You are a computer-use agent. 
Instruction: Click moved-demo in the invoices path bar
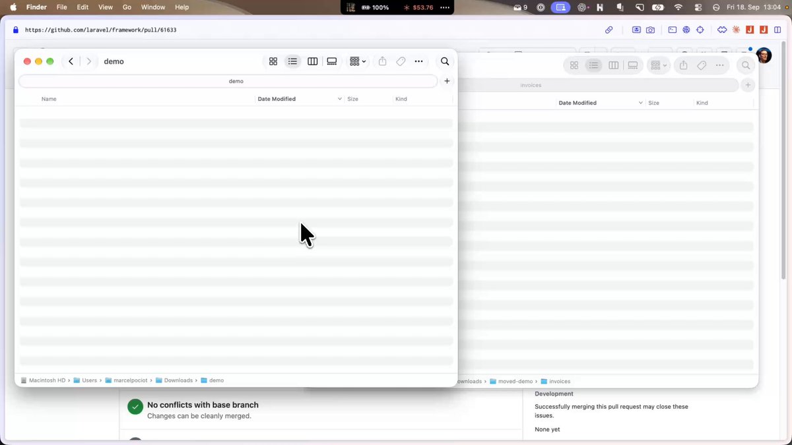512,381
